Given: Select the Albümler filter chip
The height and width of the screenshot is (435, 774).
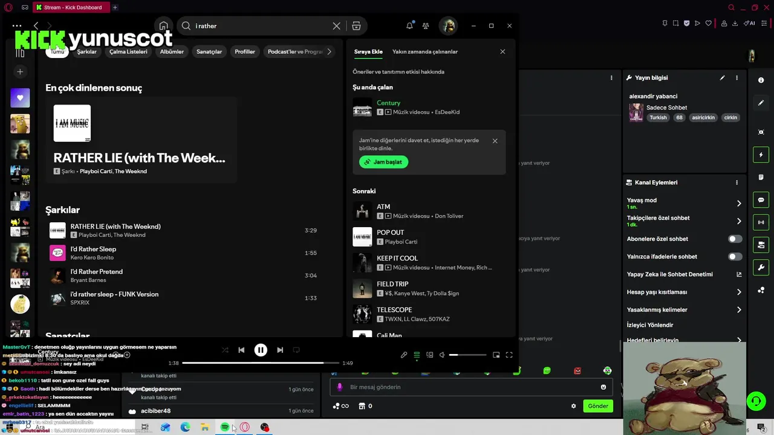Looking at the screenshot, I should point(172,51).
